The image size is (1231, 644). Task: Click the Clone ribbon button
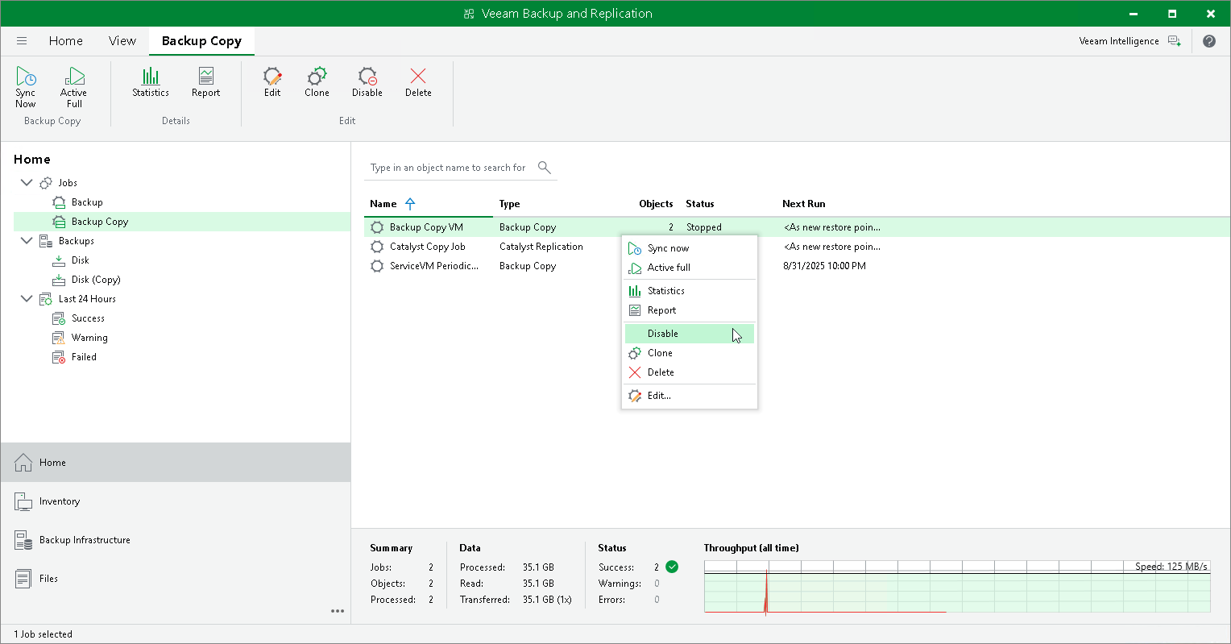[317, 81]
